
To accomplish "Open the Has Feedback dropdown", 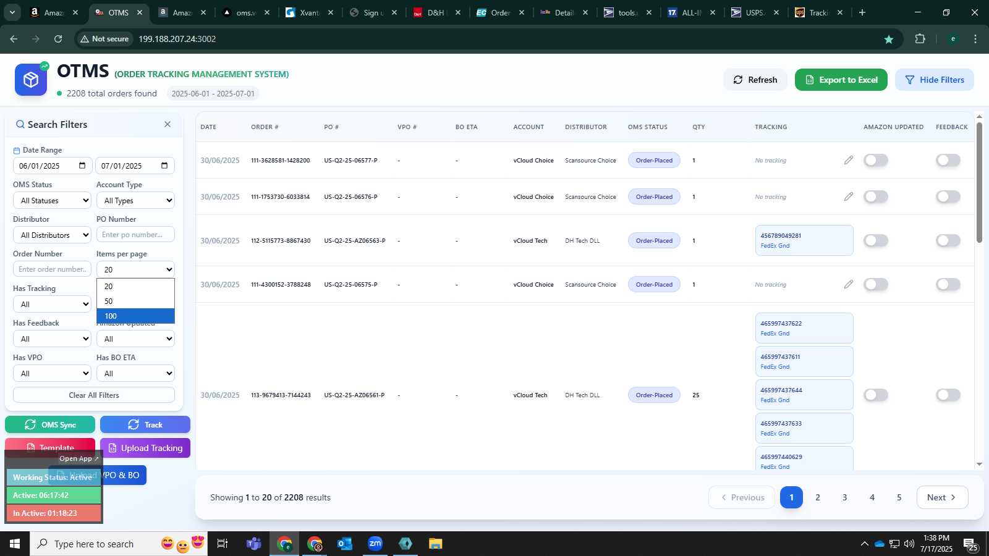I will (52, 339).
